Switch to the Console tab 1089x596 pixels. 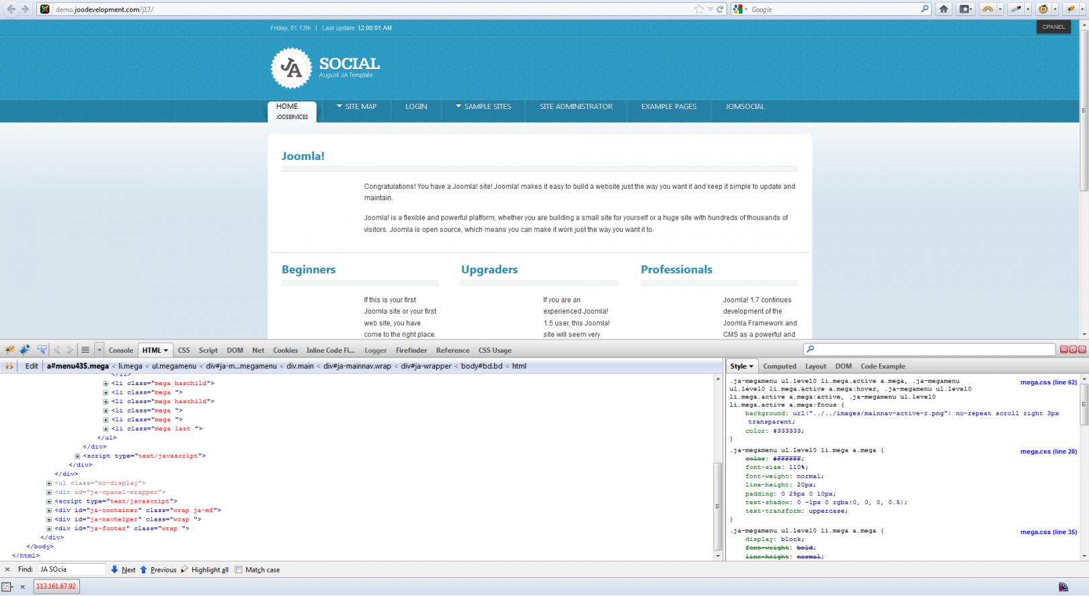point(121,350)
